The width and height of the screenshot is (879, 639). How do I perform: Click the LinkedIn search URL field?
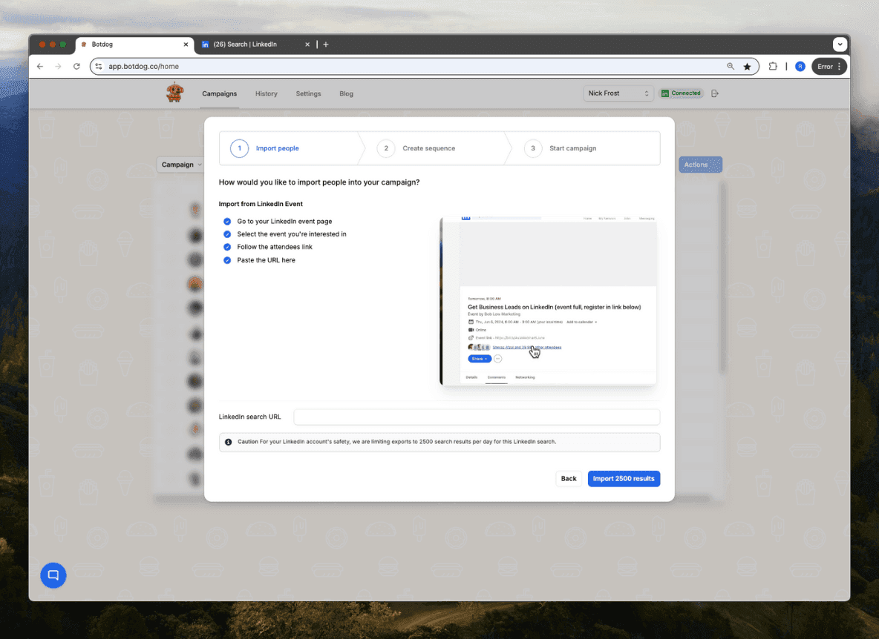(x=477, y=417)
